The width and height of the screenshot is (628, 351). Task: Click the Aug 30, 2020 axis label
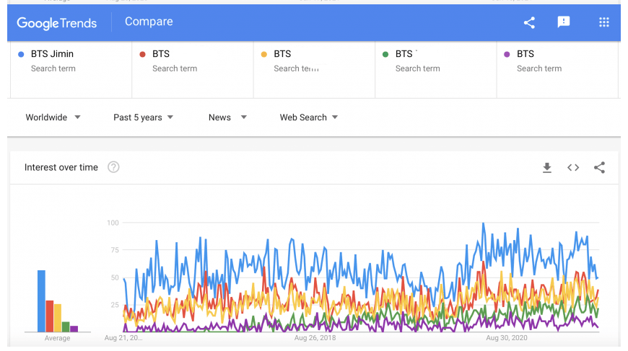pyautogui.click(x=507, y=338)
